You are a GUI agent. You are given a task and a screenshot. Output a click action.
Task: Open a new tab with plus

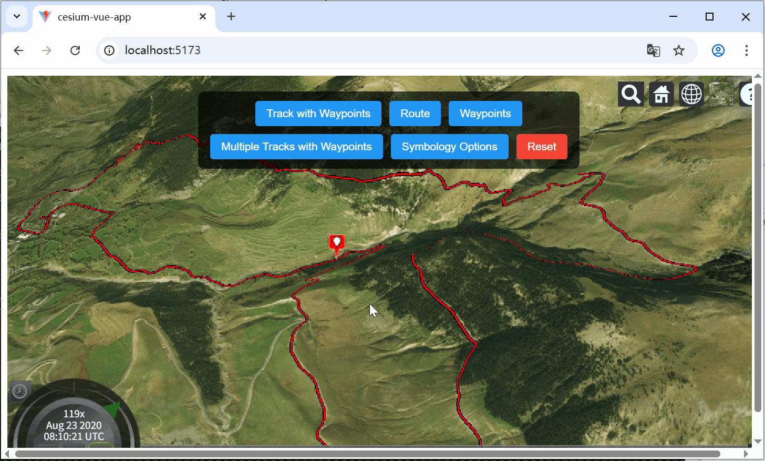[231, 17]
